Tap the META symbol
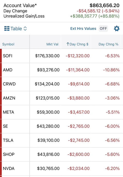Image resolution: width=123 pixels, height=177 pixels. [x=9, y=112]
